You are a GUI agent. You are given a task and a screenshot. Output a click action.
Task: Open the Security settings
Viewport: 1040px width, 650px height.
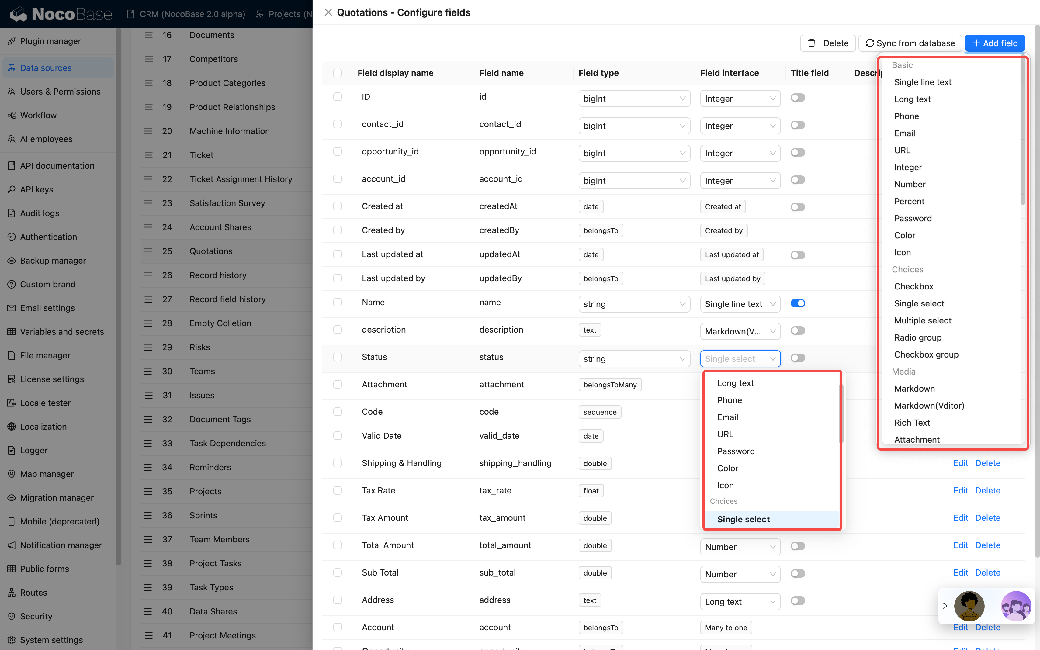coord(36,616)
